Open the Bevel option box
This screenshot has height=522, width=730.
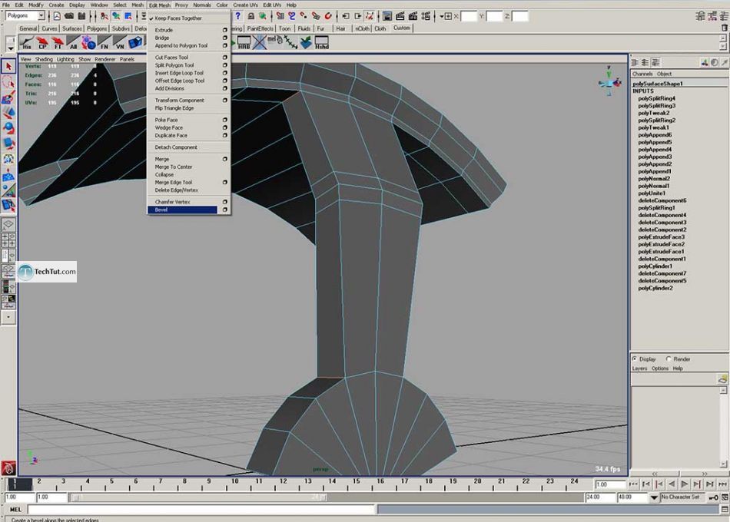(x=225, y=210)
